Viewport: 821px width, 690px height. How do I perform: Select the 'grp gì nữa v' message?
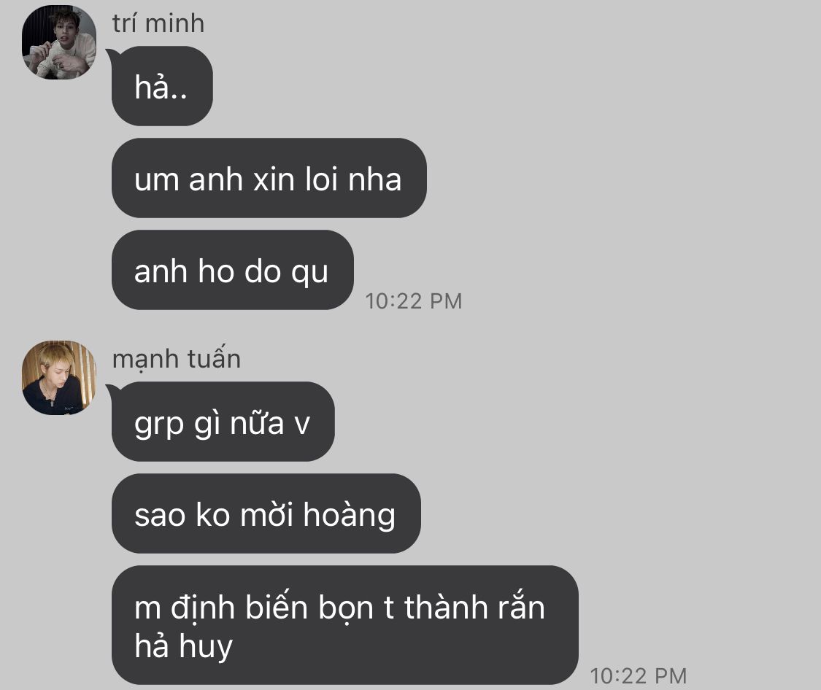[223, 422]
